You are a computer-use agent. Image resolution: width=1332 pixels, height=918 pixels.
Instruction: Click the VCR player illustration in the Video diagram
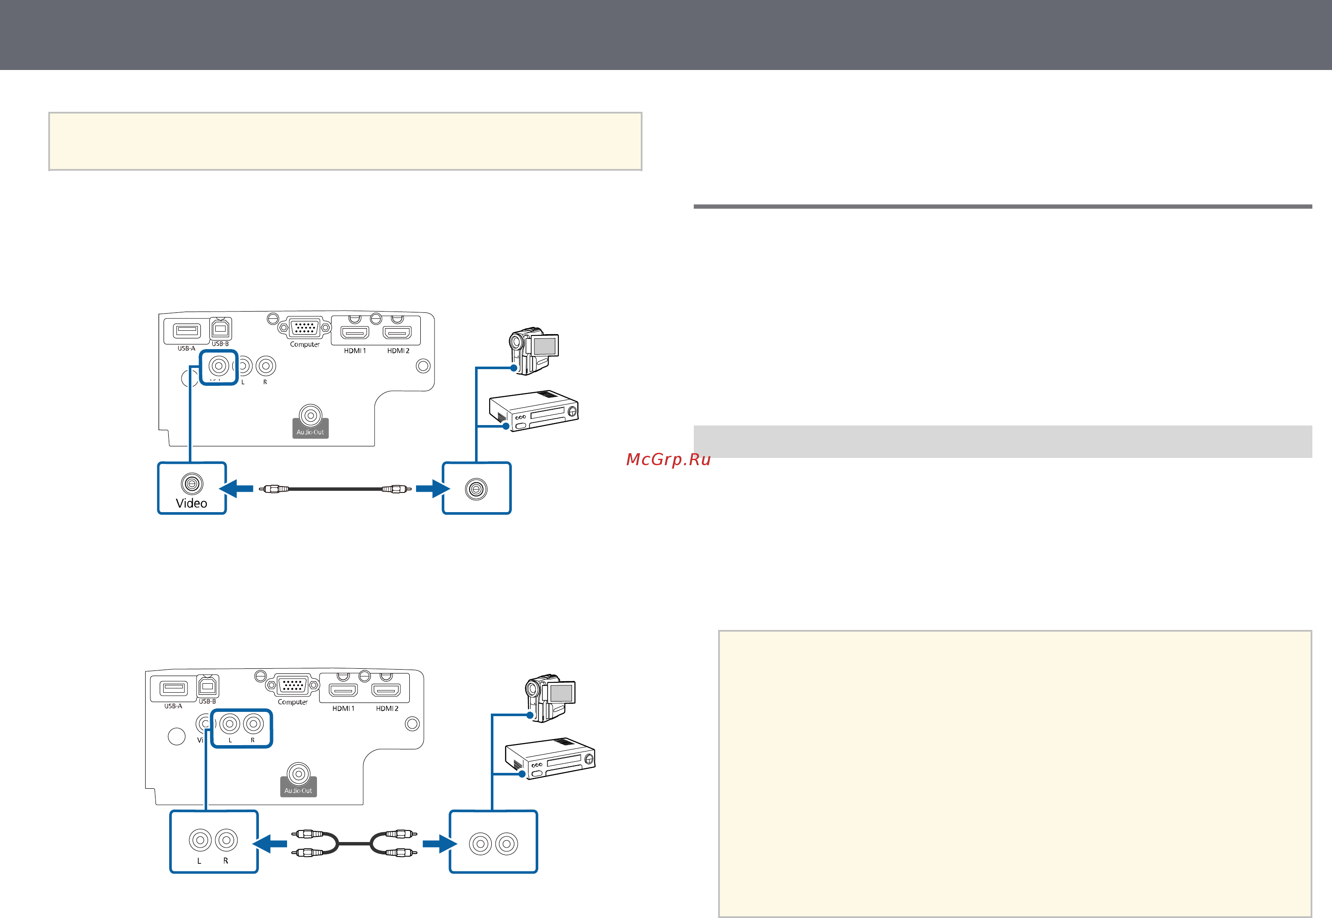[x=534, y=411]
